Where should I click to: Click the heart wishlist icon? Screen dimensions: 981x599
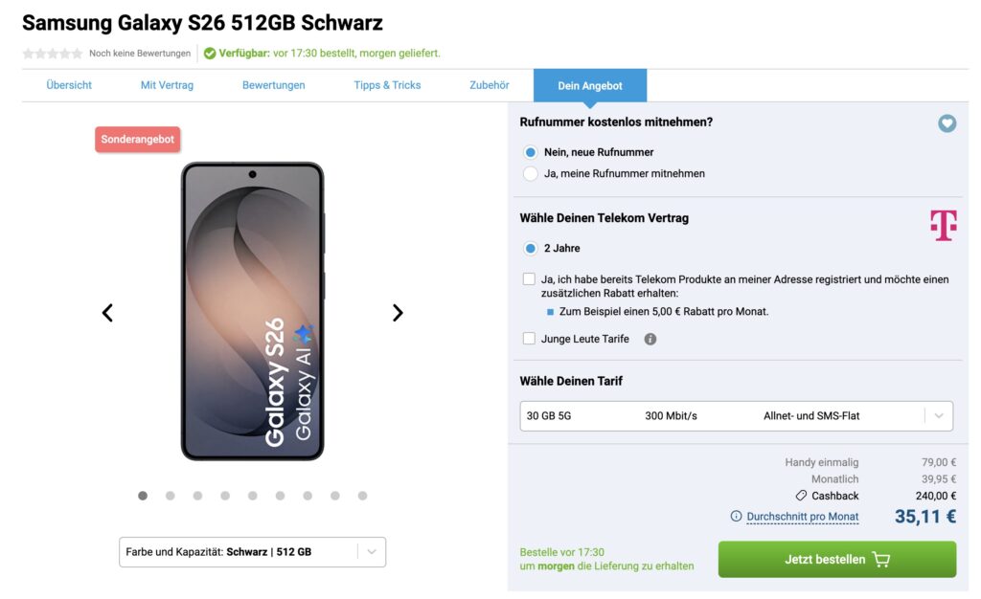(x=947, y=123)
